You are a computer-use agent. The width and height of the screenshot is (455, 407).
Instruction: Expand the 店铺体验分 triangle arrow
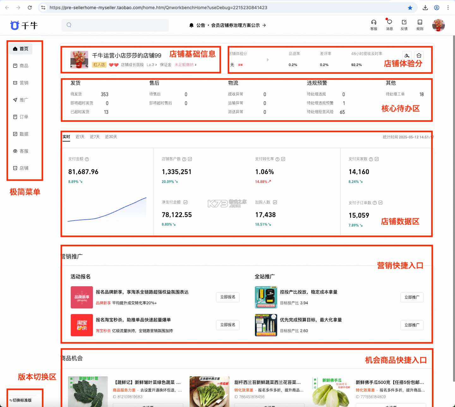pos(268,59)
